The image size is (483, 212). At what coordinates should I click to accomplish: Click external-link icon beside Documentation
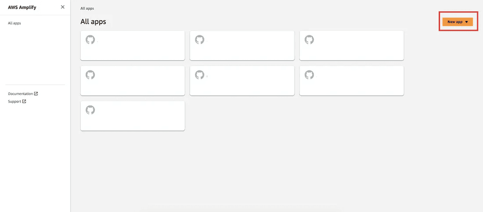pyautogui.click(x=36, y=94)
